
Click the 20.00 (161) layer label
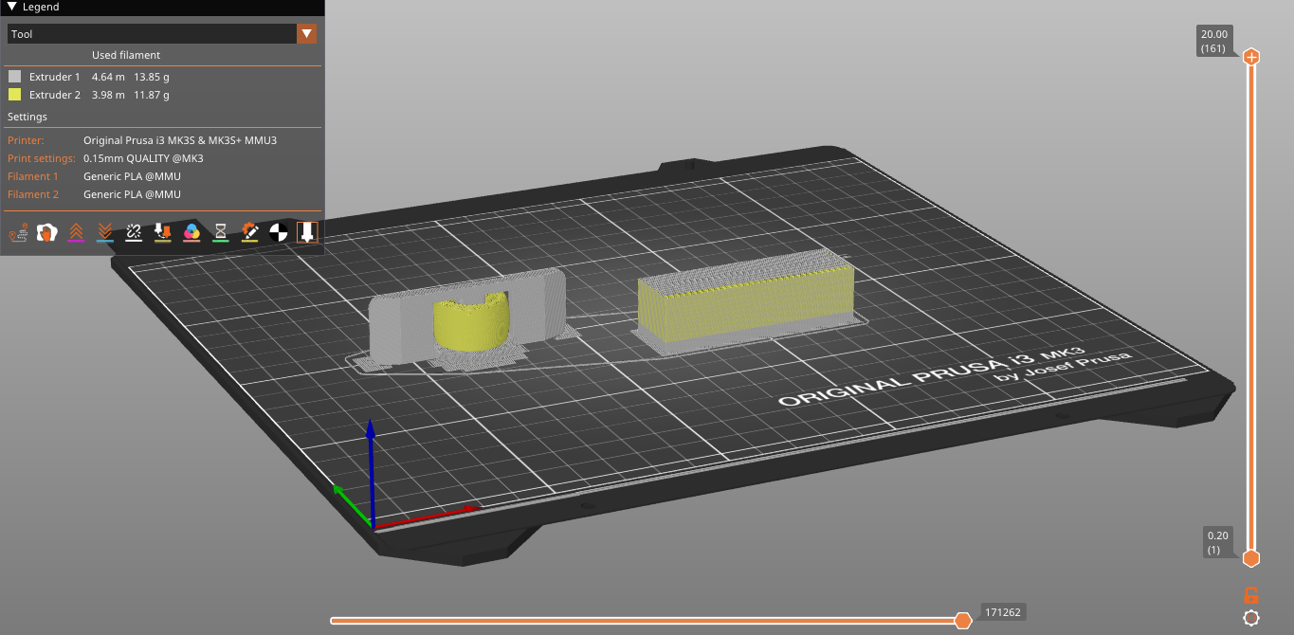(1214, 41)
